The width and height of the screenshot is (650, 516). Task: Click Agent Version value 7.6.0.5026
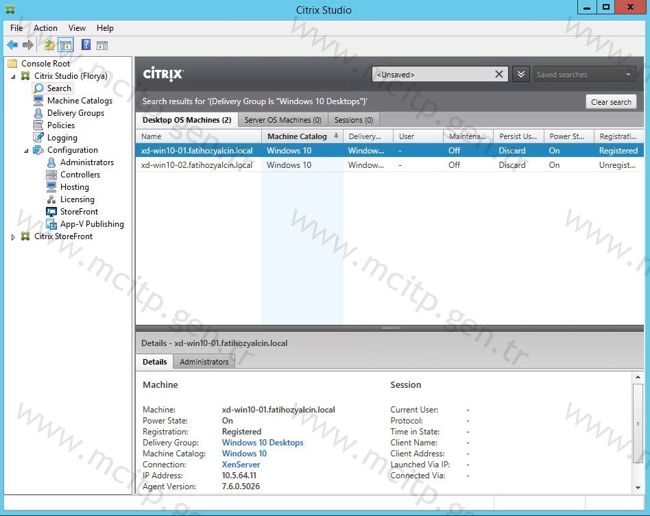[x=241, y=486]
